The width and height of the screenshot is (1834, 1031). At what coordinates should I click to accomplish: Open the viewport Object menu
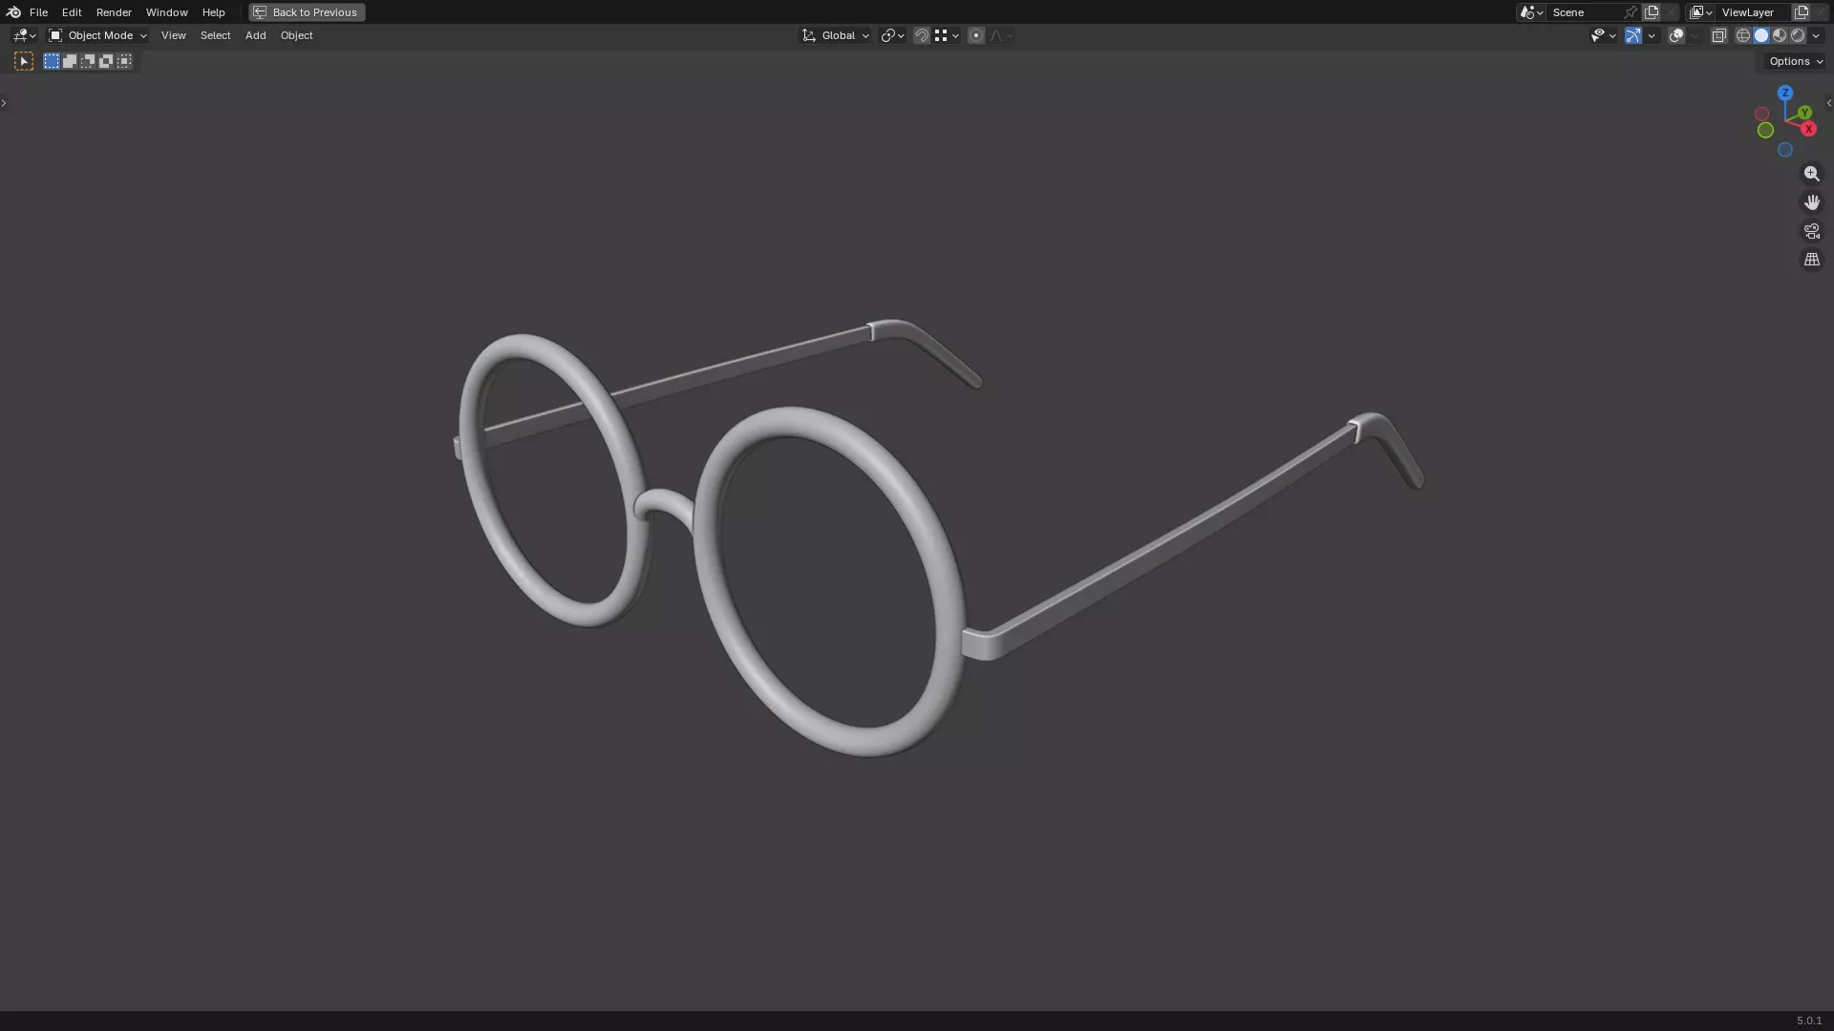click(296, 35)
